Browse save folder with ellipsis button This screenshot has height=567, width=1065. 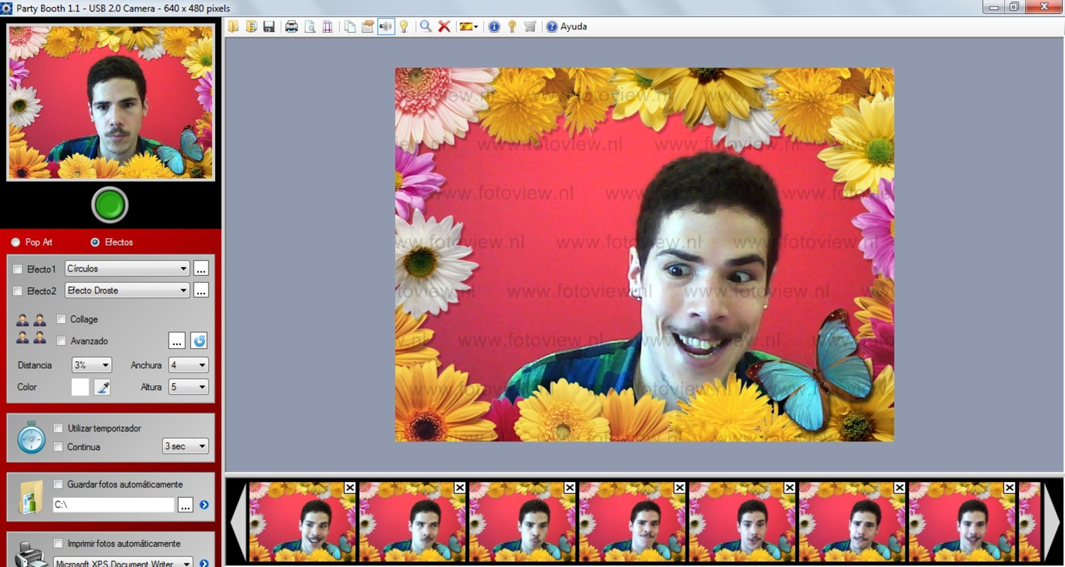pyautogui.click(x=185, y=505)
